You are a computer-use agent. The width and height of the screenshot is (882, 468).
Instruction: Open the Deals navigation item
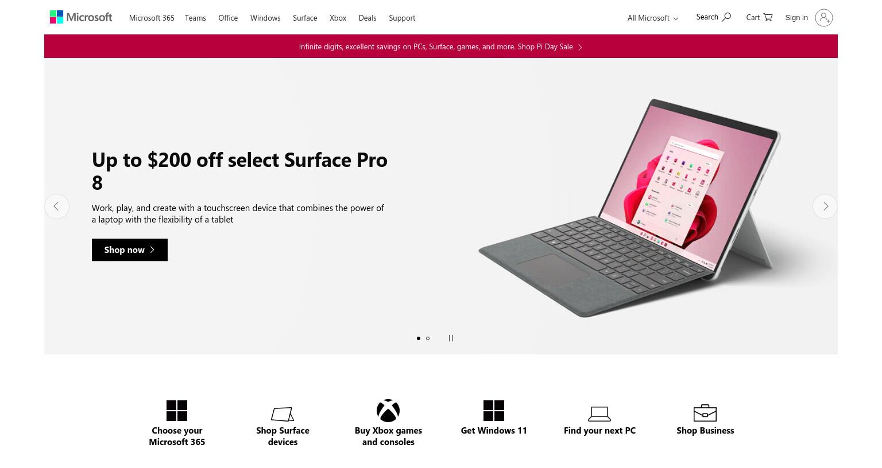tap(367, 18)
